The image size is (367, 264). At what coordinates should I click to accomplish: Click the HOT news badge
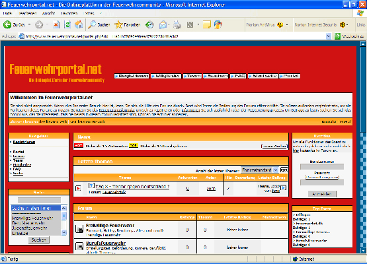79,146
